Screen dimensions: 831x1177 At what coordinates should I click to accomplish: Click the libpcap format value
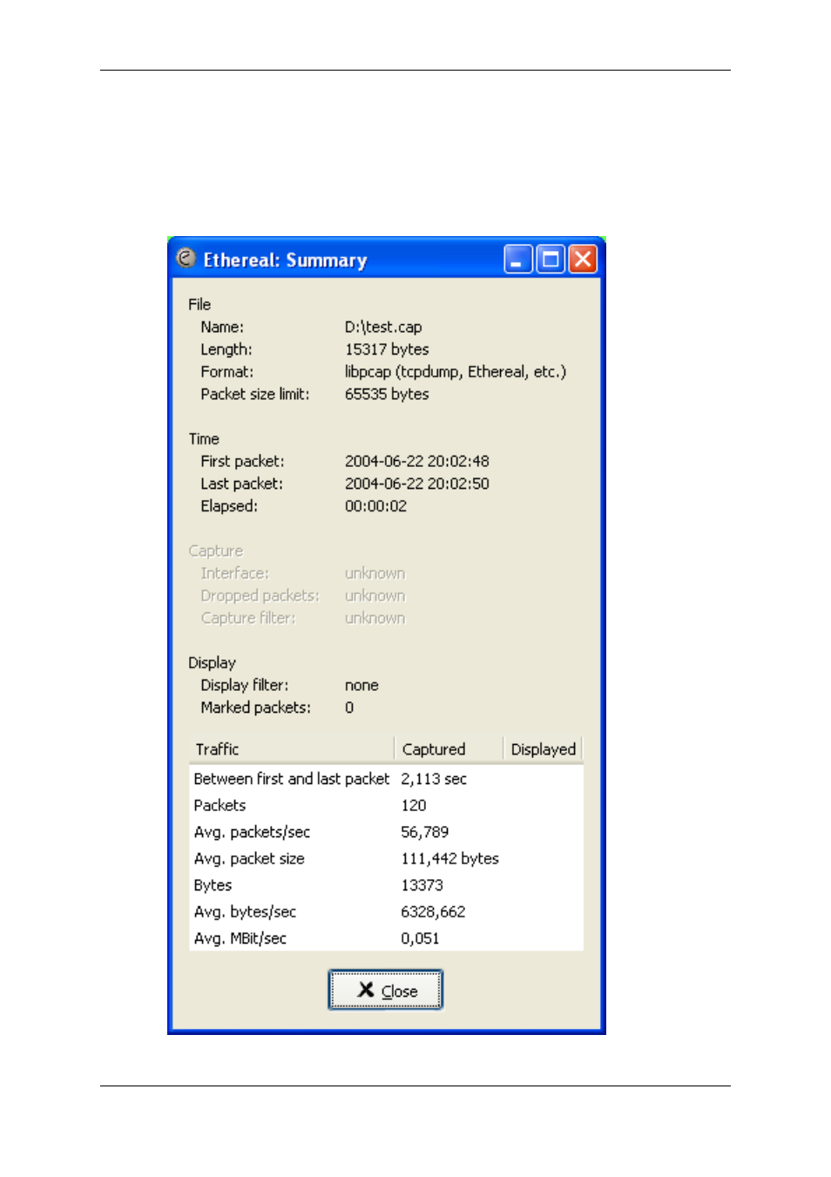click(x=456, y=372)
